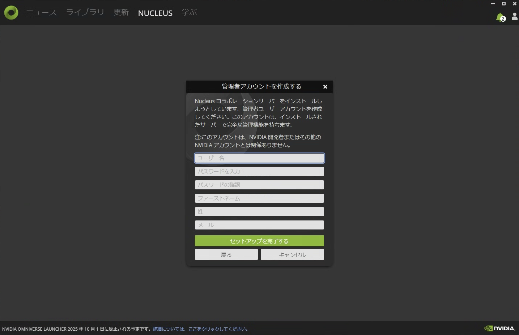Select the NUCLEUS tab
The image size is (519, 335).
(155, 13)
